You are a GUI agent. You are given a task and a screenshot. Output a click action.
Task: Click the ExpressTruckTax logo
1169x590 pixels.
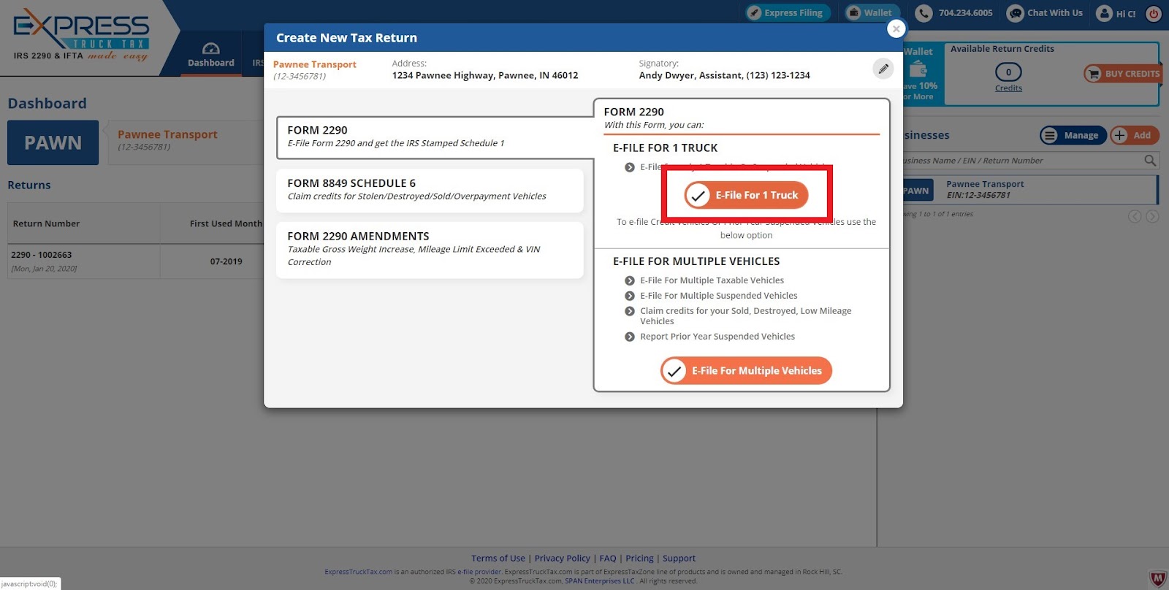coord(81,34)
